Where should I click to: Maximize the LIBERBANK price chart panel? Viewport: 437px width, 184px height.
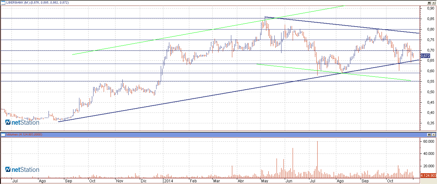[x=429, y=3]
